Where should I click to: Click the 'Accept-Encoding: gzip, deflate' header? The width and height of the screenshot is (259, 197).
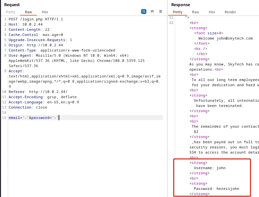point(43,97)
